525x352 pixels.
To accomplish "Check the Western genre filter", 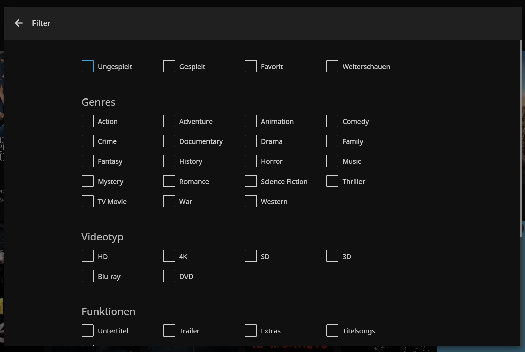I will click(x=251, y=201).
